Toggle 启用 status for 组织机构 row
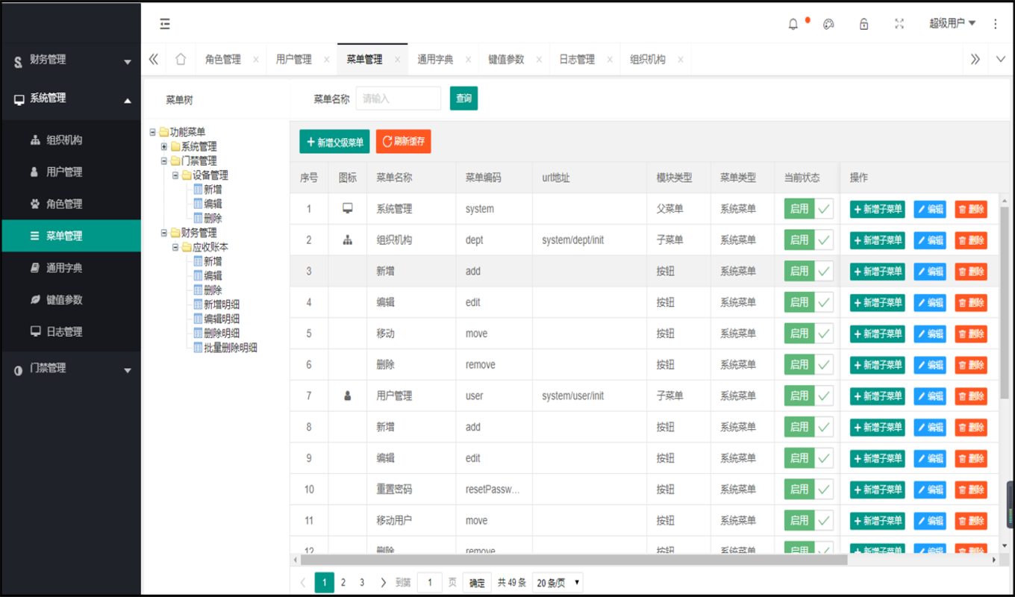The height and width of the screenshot is (597, 1015). tap(808, 240)
